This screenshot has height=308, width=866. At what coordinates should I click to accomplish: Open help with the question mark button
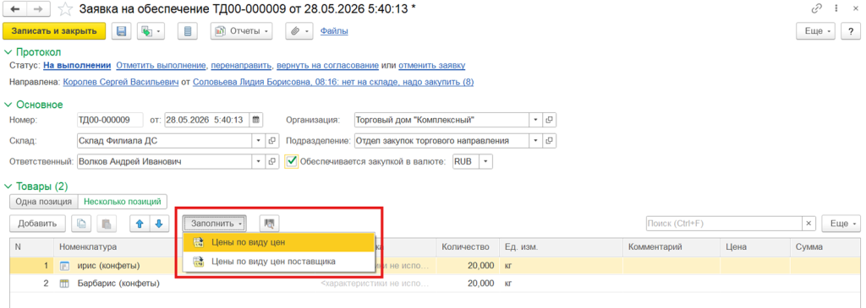[x=851, y=31]
